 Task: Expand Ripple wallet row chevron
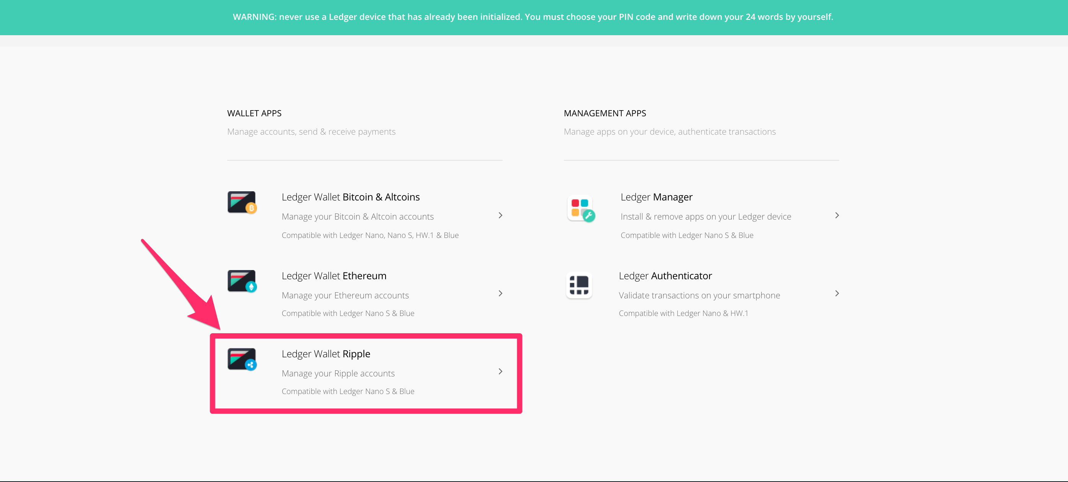(500, 371)
